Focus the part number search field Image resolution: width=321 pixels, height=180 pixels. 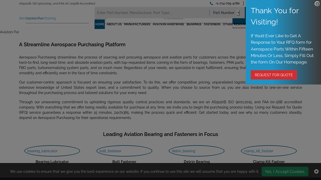click(x=152, y=13)
